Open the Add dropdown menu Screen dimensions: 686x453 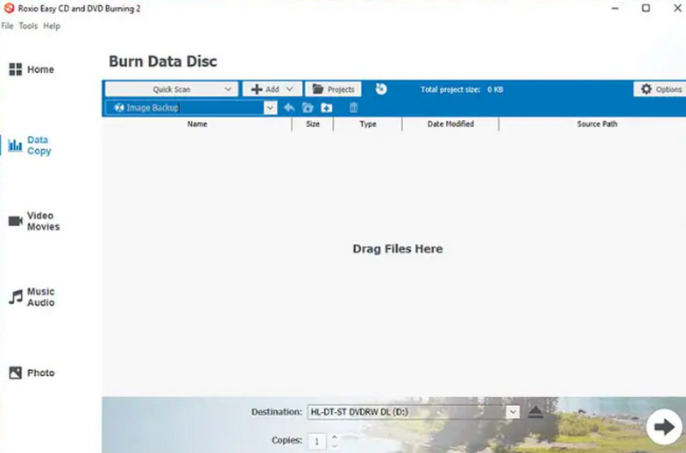(x=272, y=89)
